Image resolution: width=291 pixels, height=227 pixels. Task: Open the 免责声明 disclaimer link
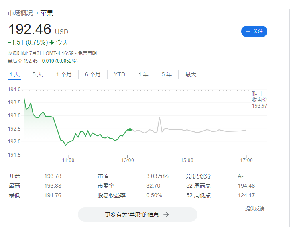pos(87,53)
